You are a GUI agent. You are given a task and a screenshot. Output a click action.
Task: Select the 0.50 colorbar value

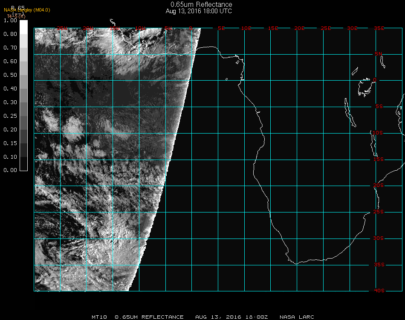(10, 75)
